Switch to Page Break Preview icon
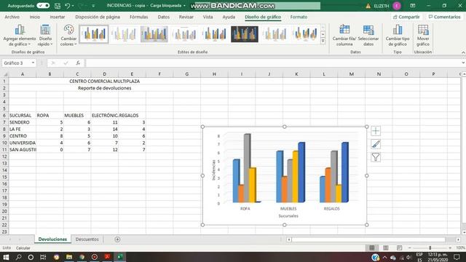 click(x=400, y=247)
